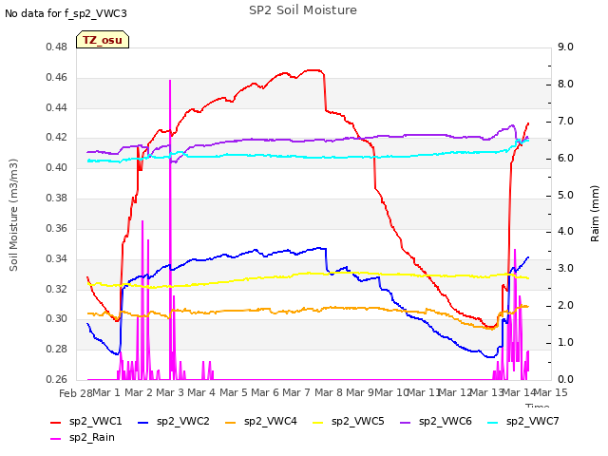Click the red sp2_VWC1 legend swatch

point(56,422)
